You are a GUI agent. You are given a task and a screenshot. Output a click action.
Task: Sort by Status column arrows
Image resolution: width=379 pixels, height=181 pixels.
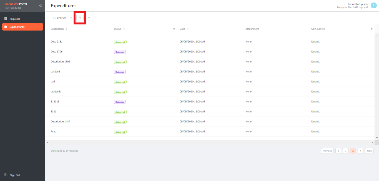pyautogui.click(x=124, y=29)
